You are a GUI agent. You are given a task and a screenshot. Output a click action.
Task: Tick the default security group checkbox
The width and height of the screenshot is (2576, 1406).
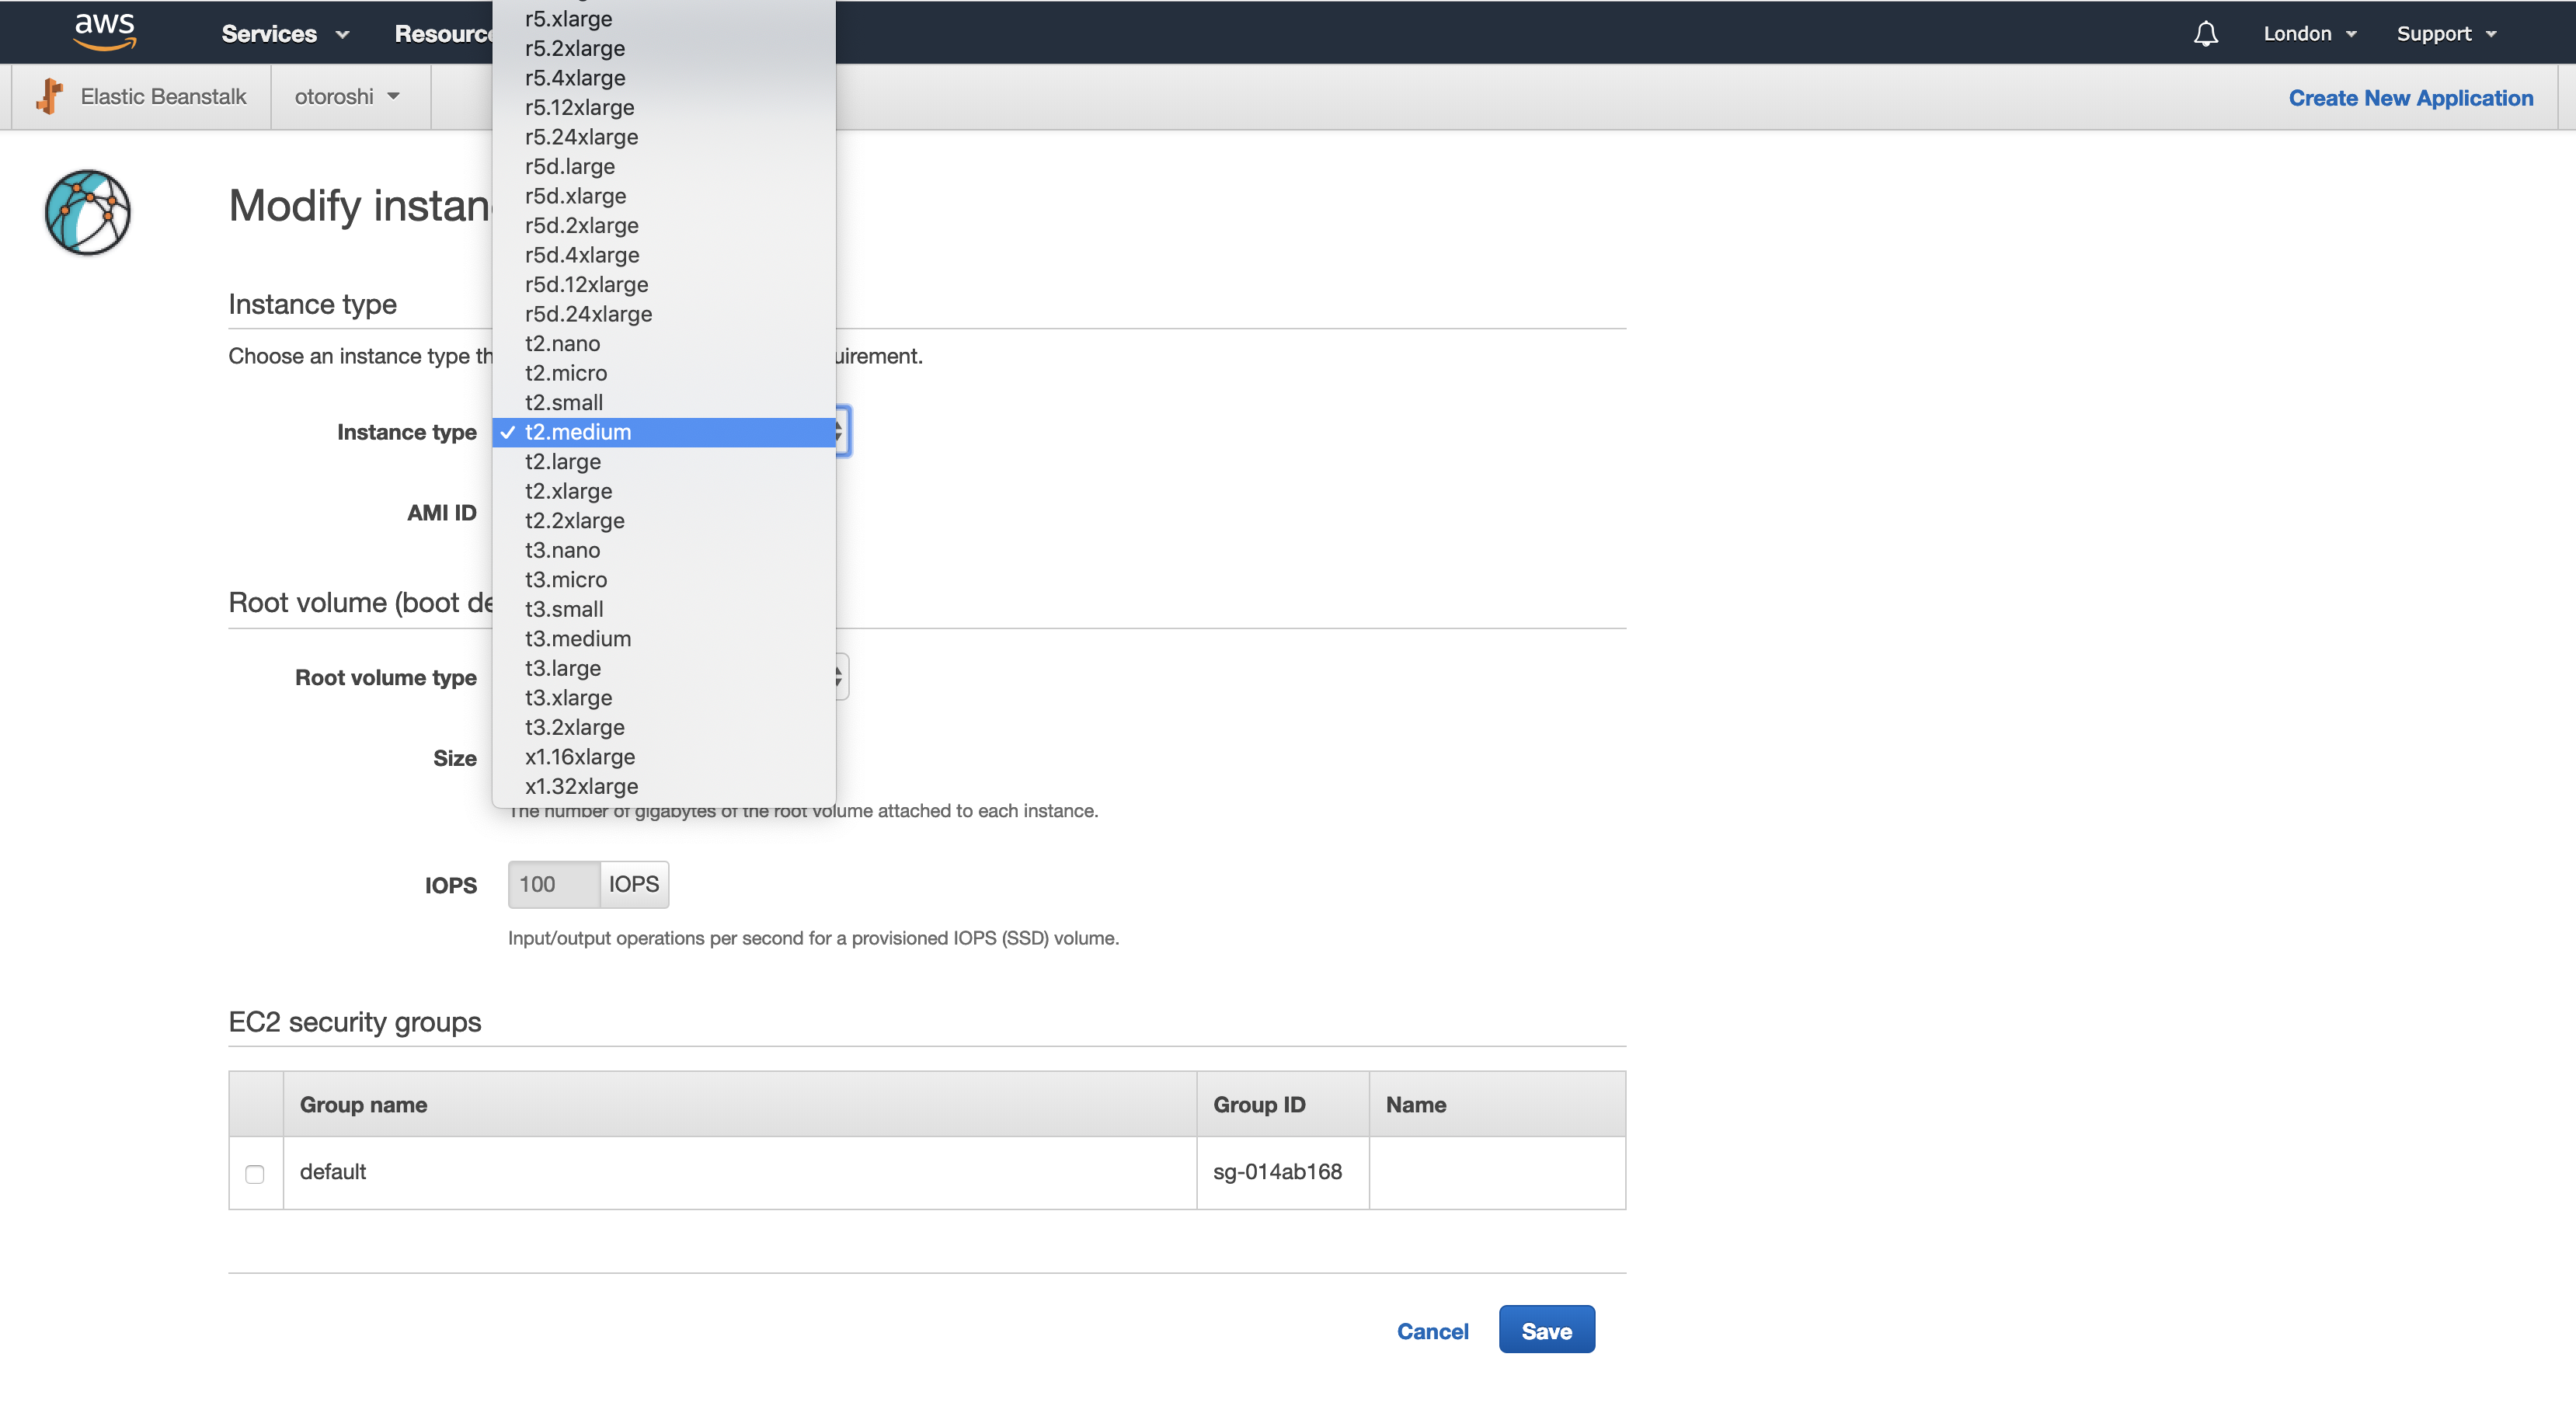(x=255, y=1173)
